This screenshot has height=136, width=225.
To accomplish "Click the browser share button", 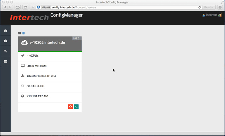I will (25, 7).
